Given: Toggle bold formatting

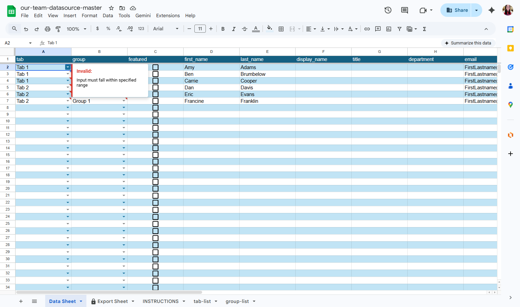Looking at the screenshot, I should click(x=223, y=29).
